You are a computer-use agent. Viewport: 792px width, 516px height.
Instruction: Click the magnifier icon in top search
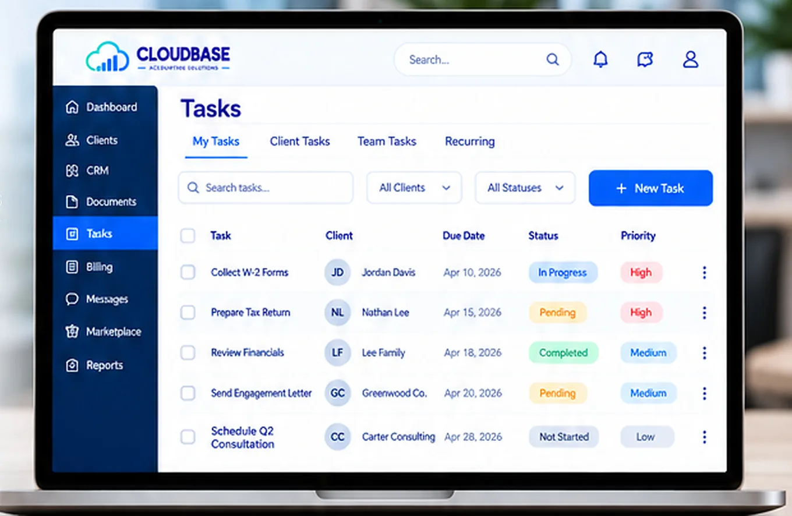552,59
